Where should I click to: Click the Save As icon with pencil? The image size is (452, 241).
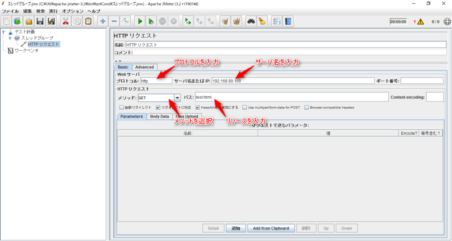(x=51, y=21)
